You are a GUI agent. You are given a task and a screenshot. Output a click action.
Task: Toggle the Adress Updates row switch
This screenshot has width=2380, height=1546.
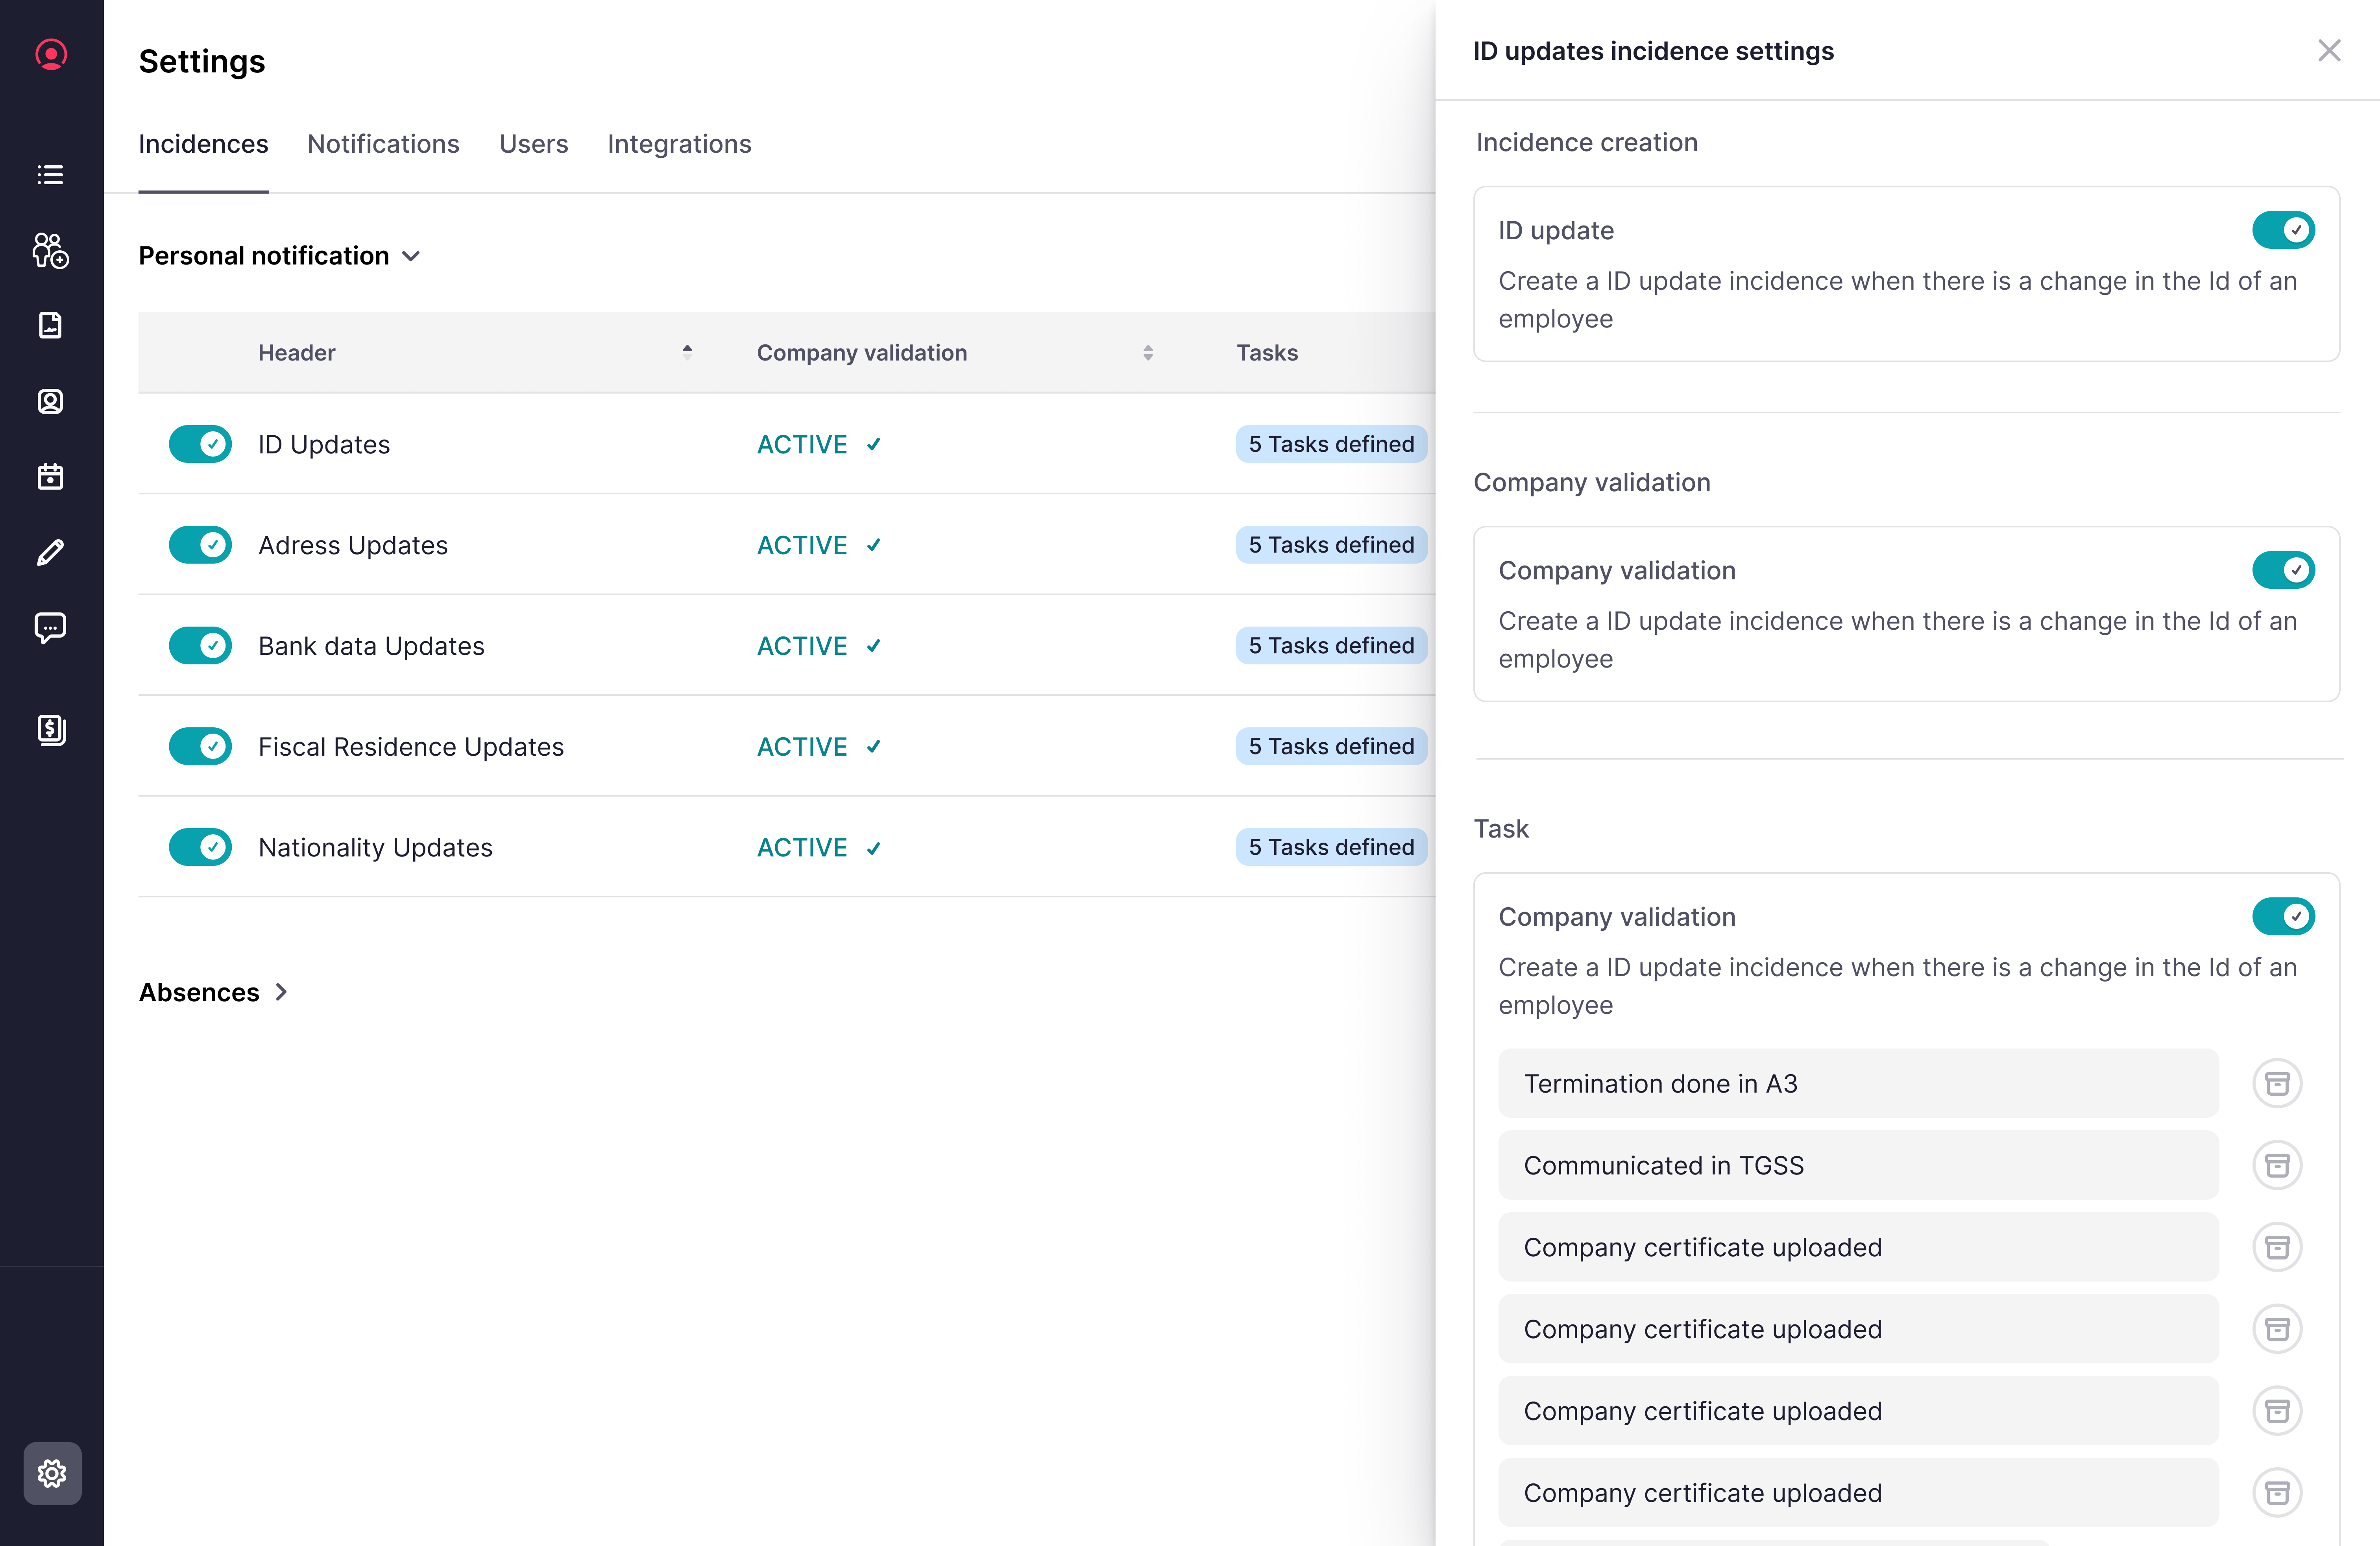200,545
